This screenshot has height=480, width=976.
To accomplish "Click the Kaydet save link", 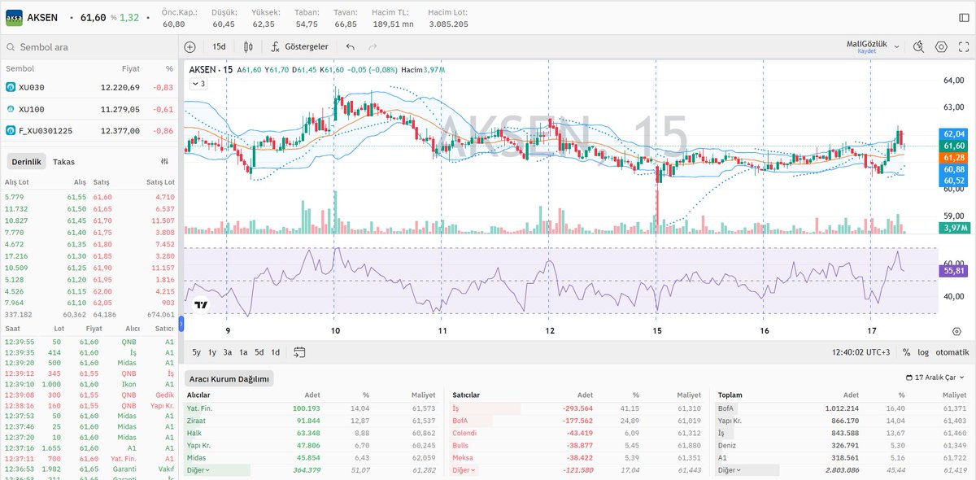I will [867, 51].
